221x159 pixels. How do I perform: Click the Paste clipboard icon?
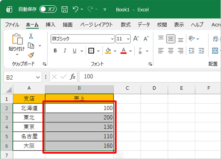coord(17,39)
